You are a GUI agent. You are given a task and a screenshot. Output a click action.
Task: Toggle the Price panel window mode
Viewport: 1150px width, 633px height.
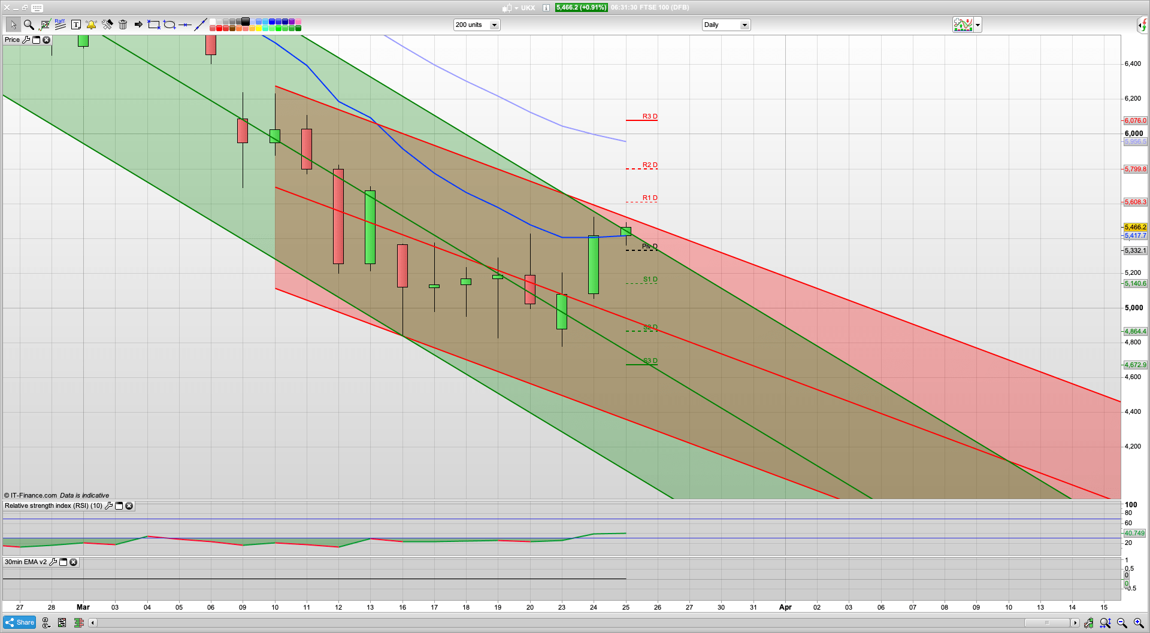(36, 40)
